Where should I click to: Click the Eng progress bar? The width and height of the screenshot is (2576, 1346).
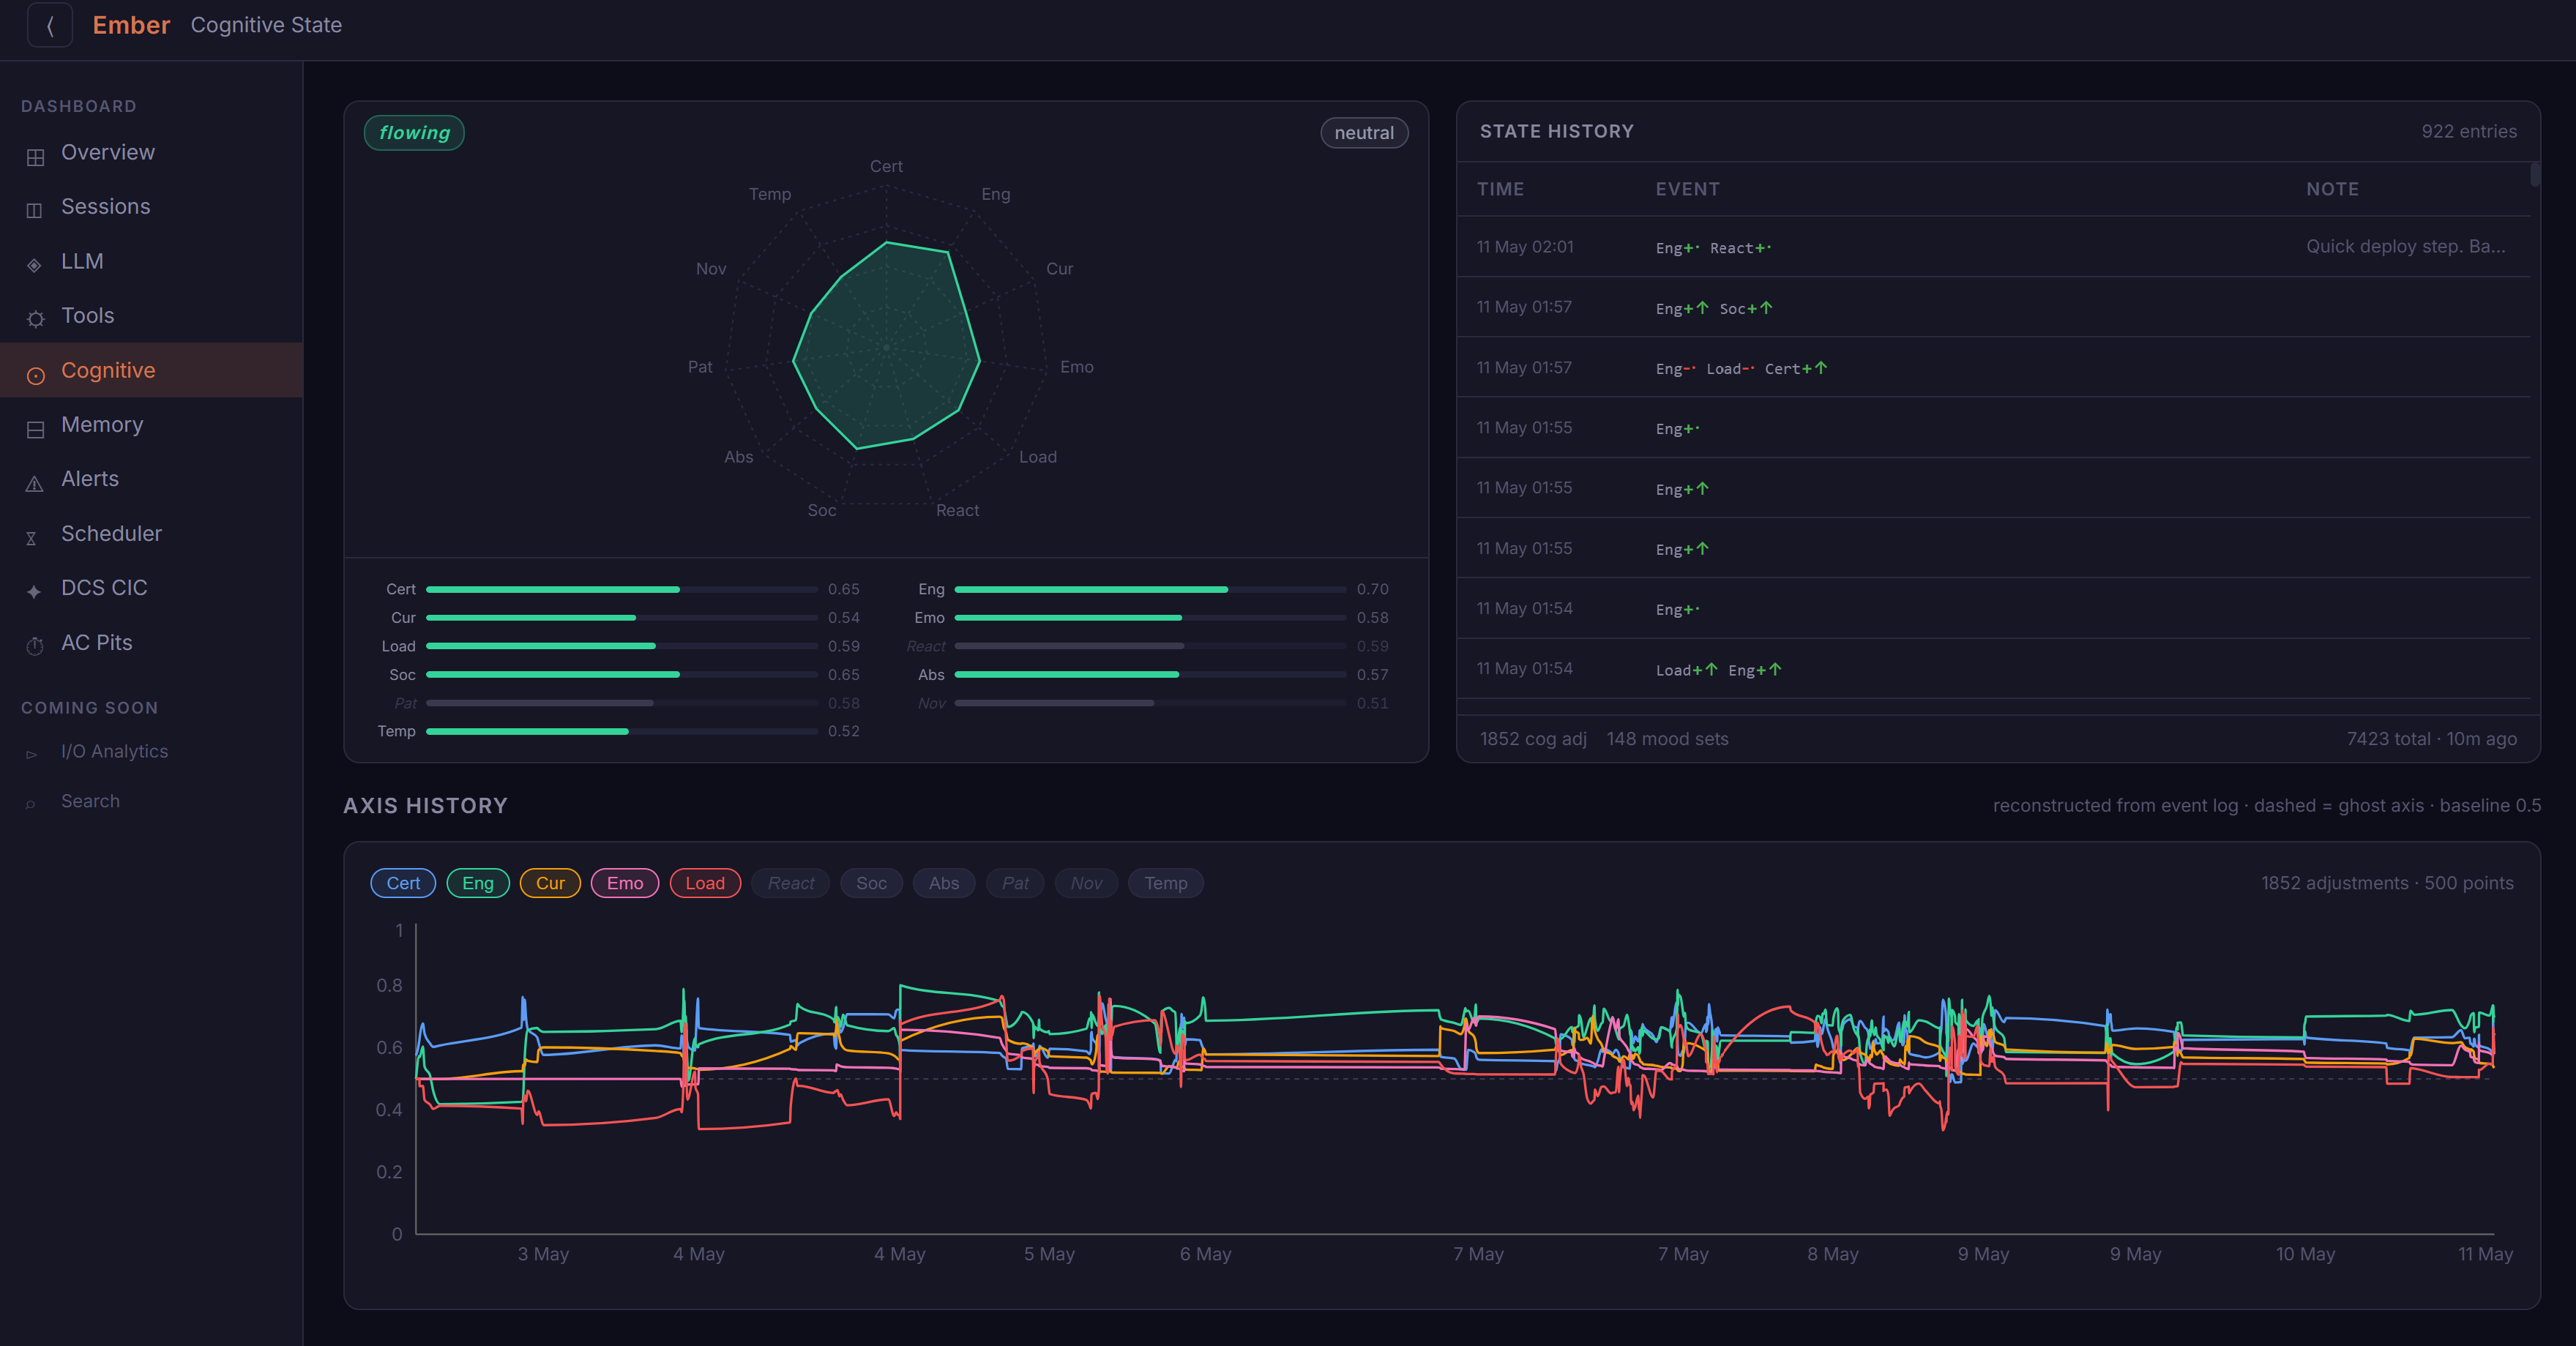point(1150,590)
